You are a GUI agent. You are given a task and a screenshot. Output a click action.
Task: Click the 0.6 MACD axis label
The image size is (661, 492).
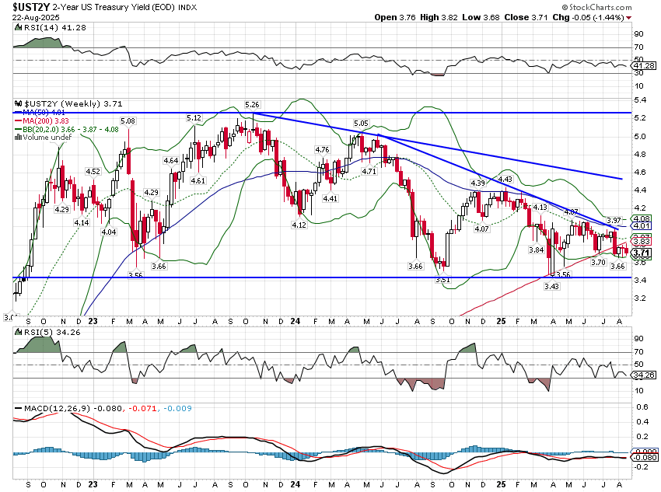(x=642, y=407)
